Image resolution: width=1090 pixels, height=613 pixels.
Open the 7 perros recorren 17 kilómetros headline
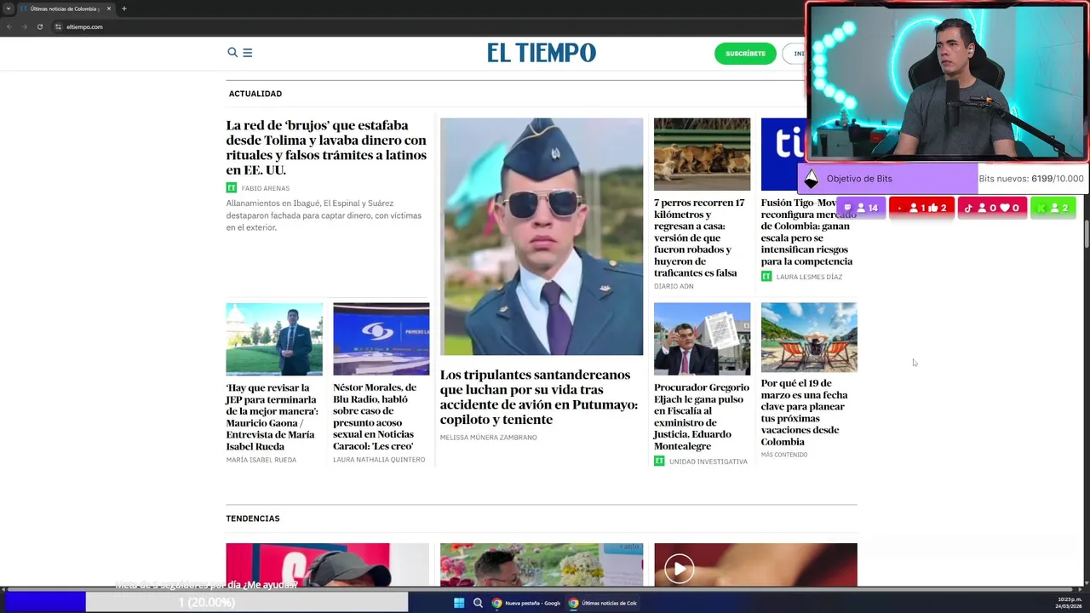point(699,238)
